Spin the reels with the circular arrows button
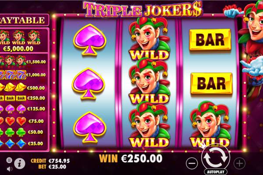 tap(216, 158)
